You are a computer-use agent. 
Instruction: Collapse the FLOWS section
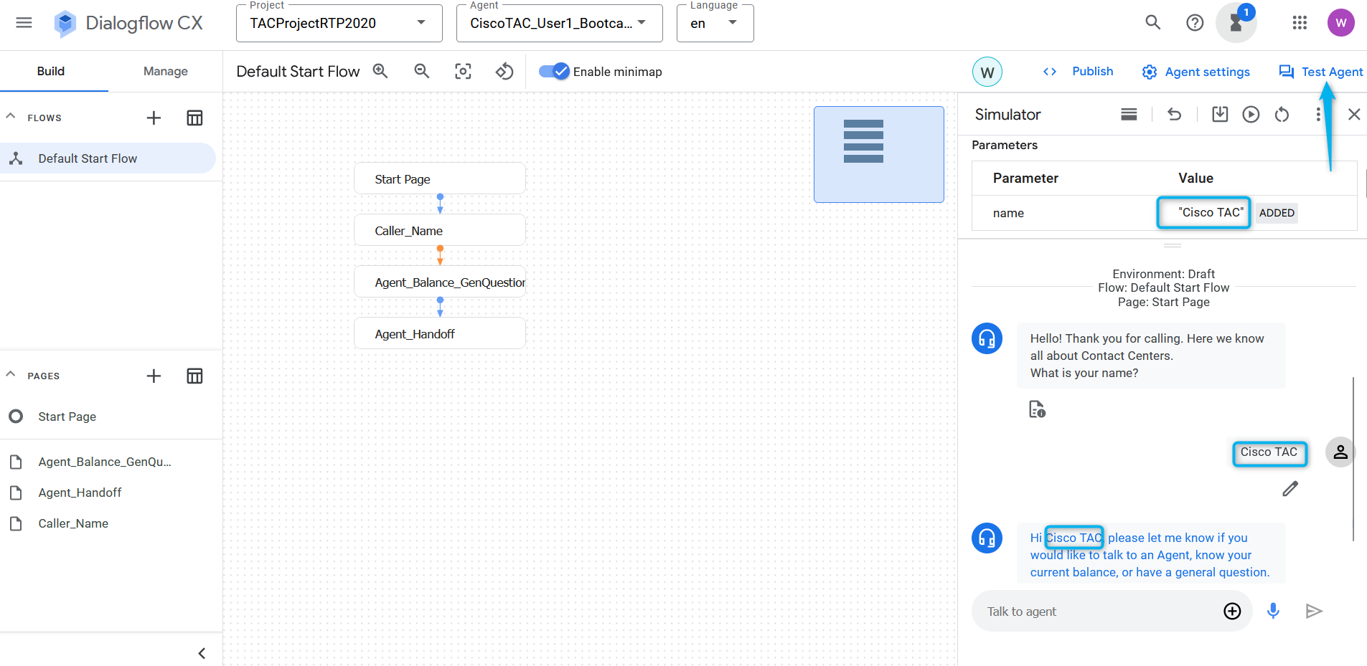pyautogui.click(x=11, y=116)
